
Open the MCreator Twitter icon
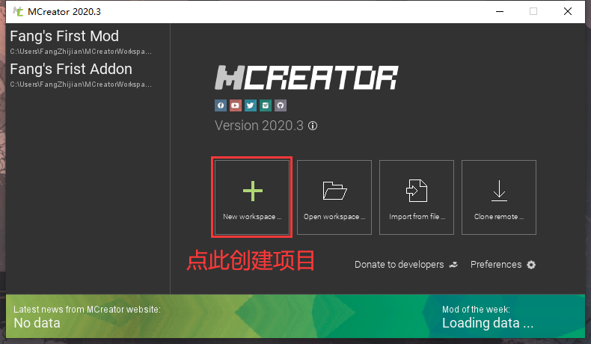tap(251, 105)
